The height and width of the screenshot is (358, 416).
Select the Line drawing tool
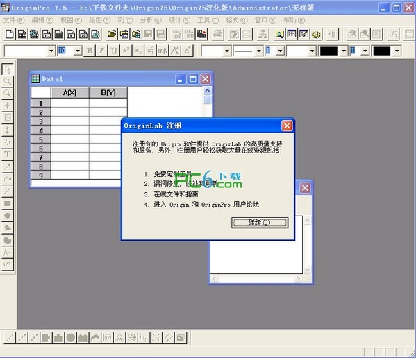(8, 191)
